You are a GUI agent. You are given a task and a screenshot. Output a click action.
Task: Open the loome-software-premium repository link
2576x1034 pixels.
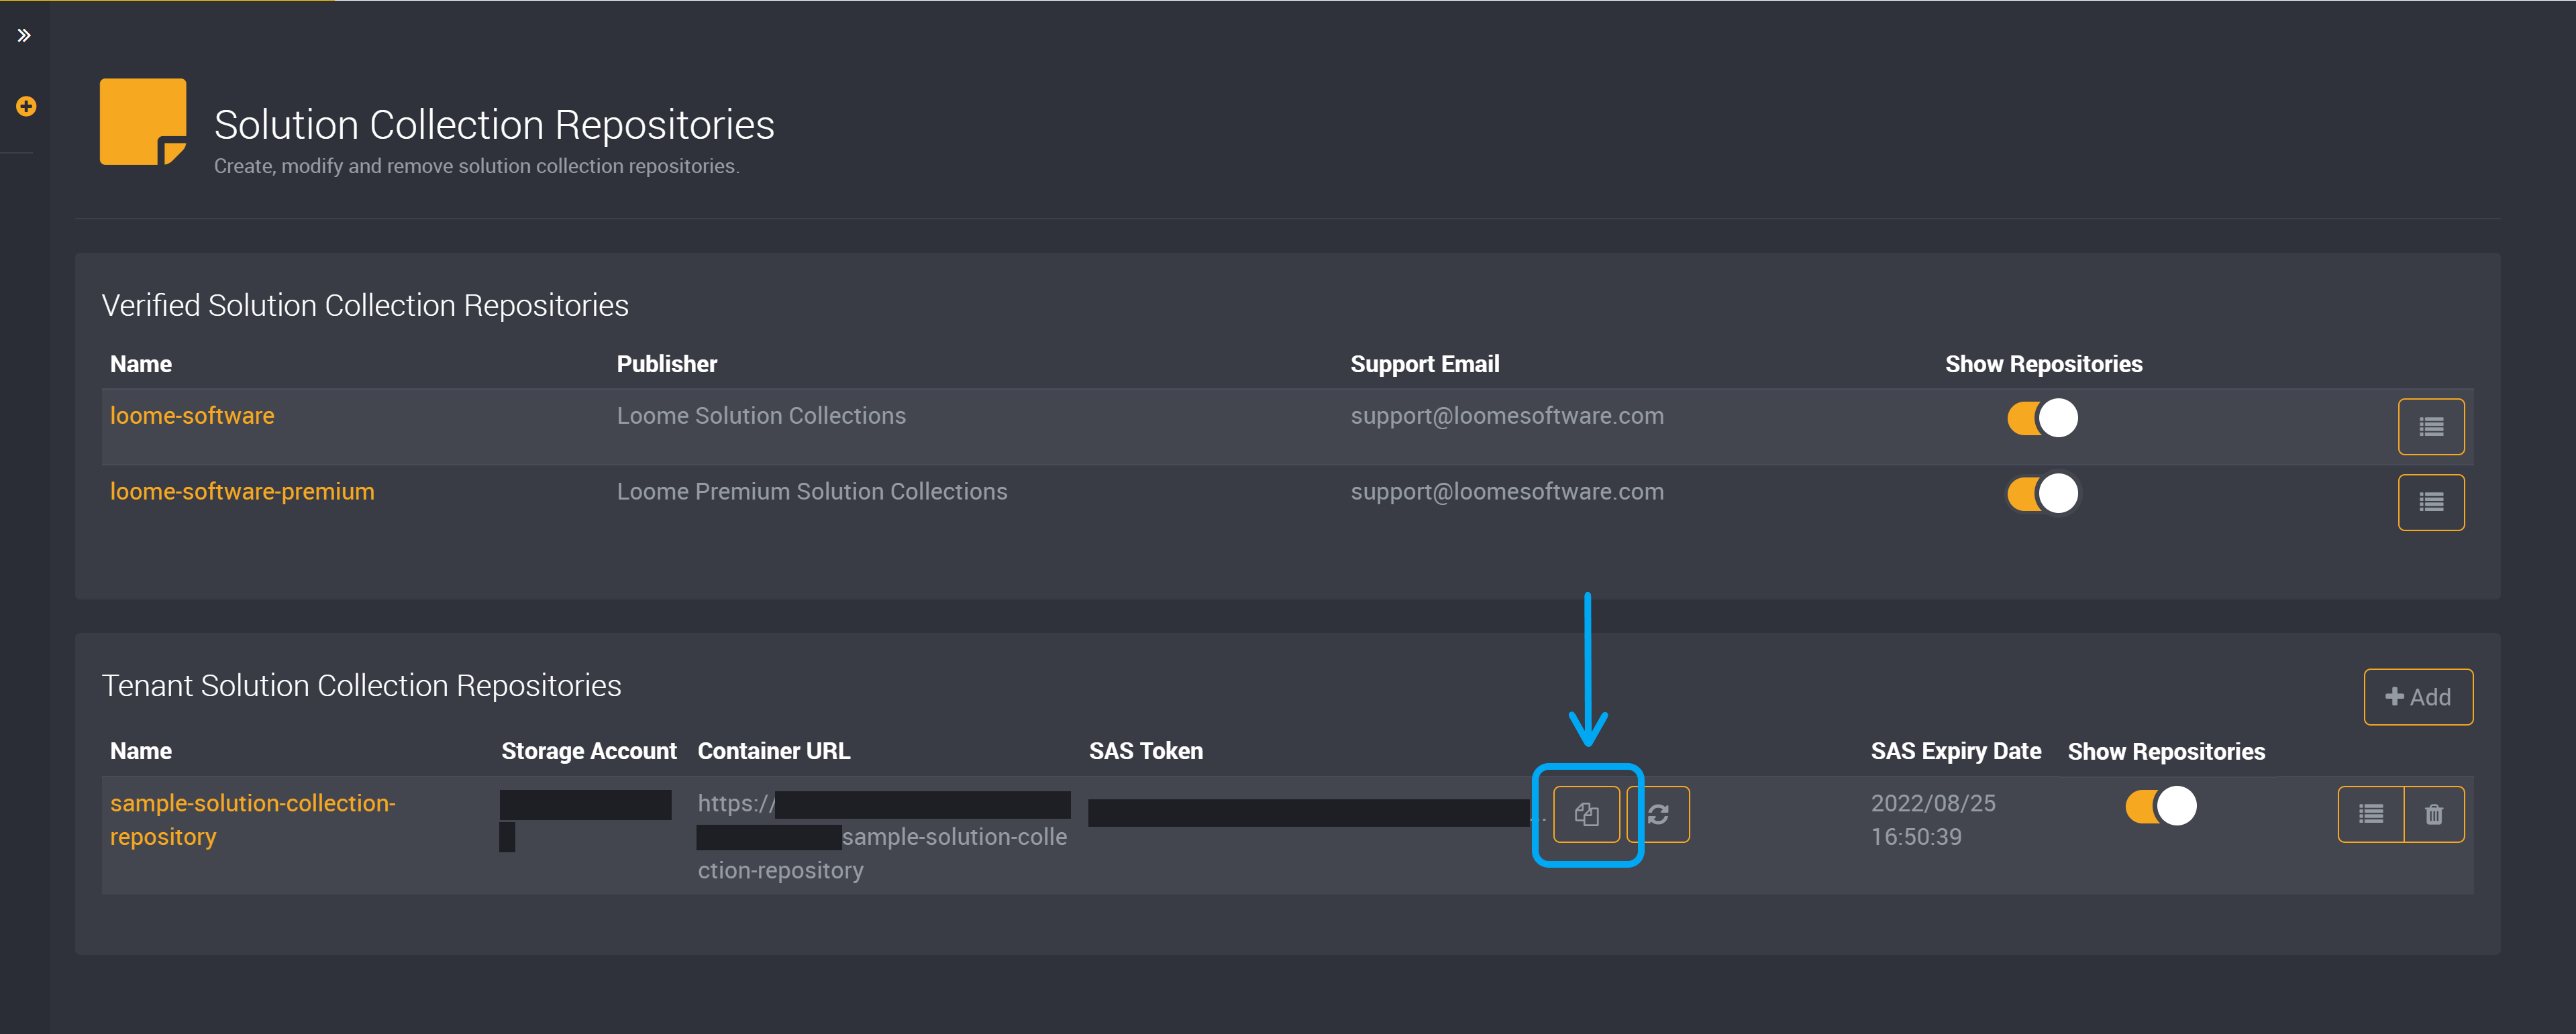(242, 492)
